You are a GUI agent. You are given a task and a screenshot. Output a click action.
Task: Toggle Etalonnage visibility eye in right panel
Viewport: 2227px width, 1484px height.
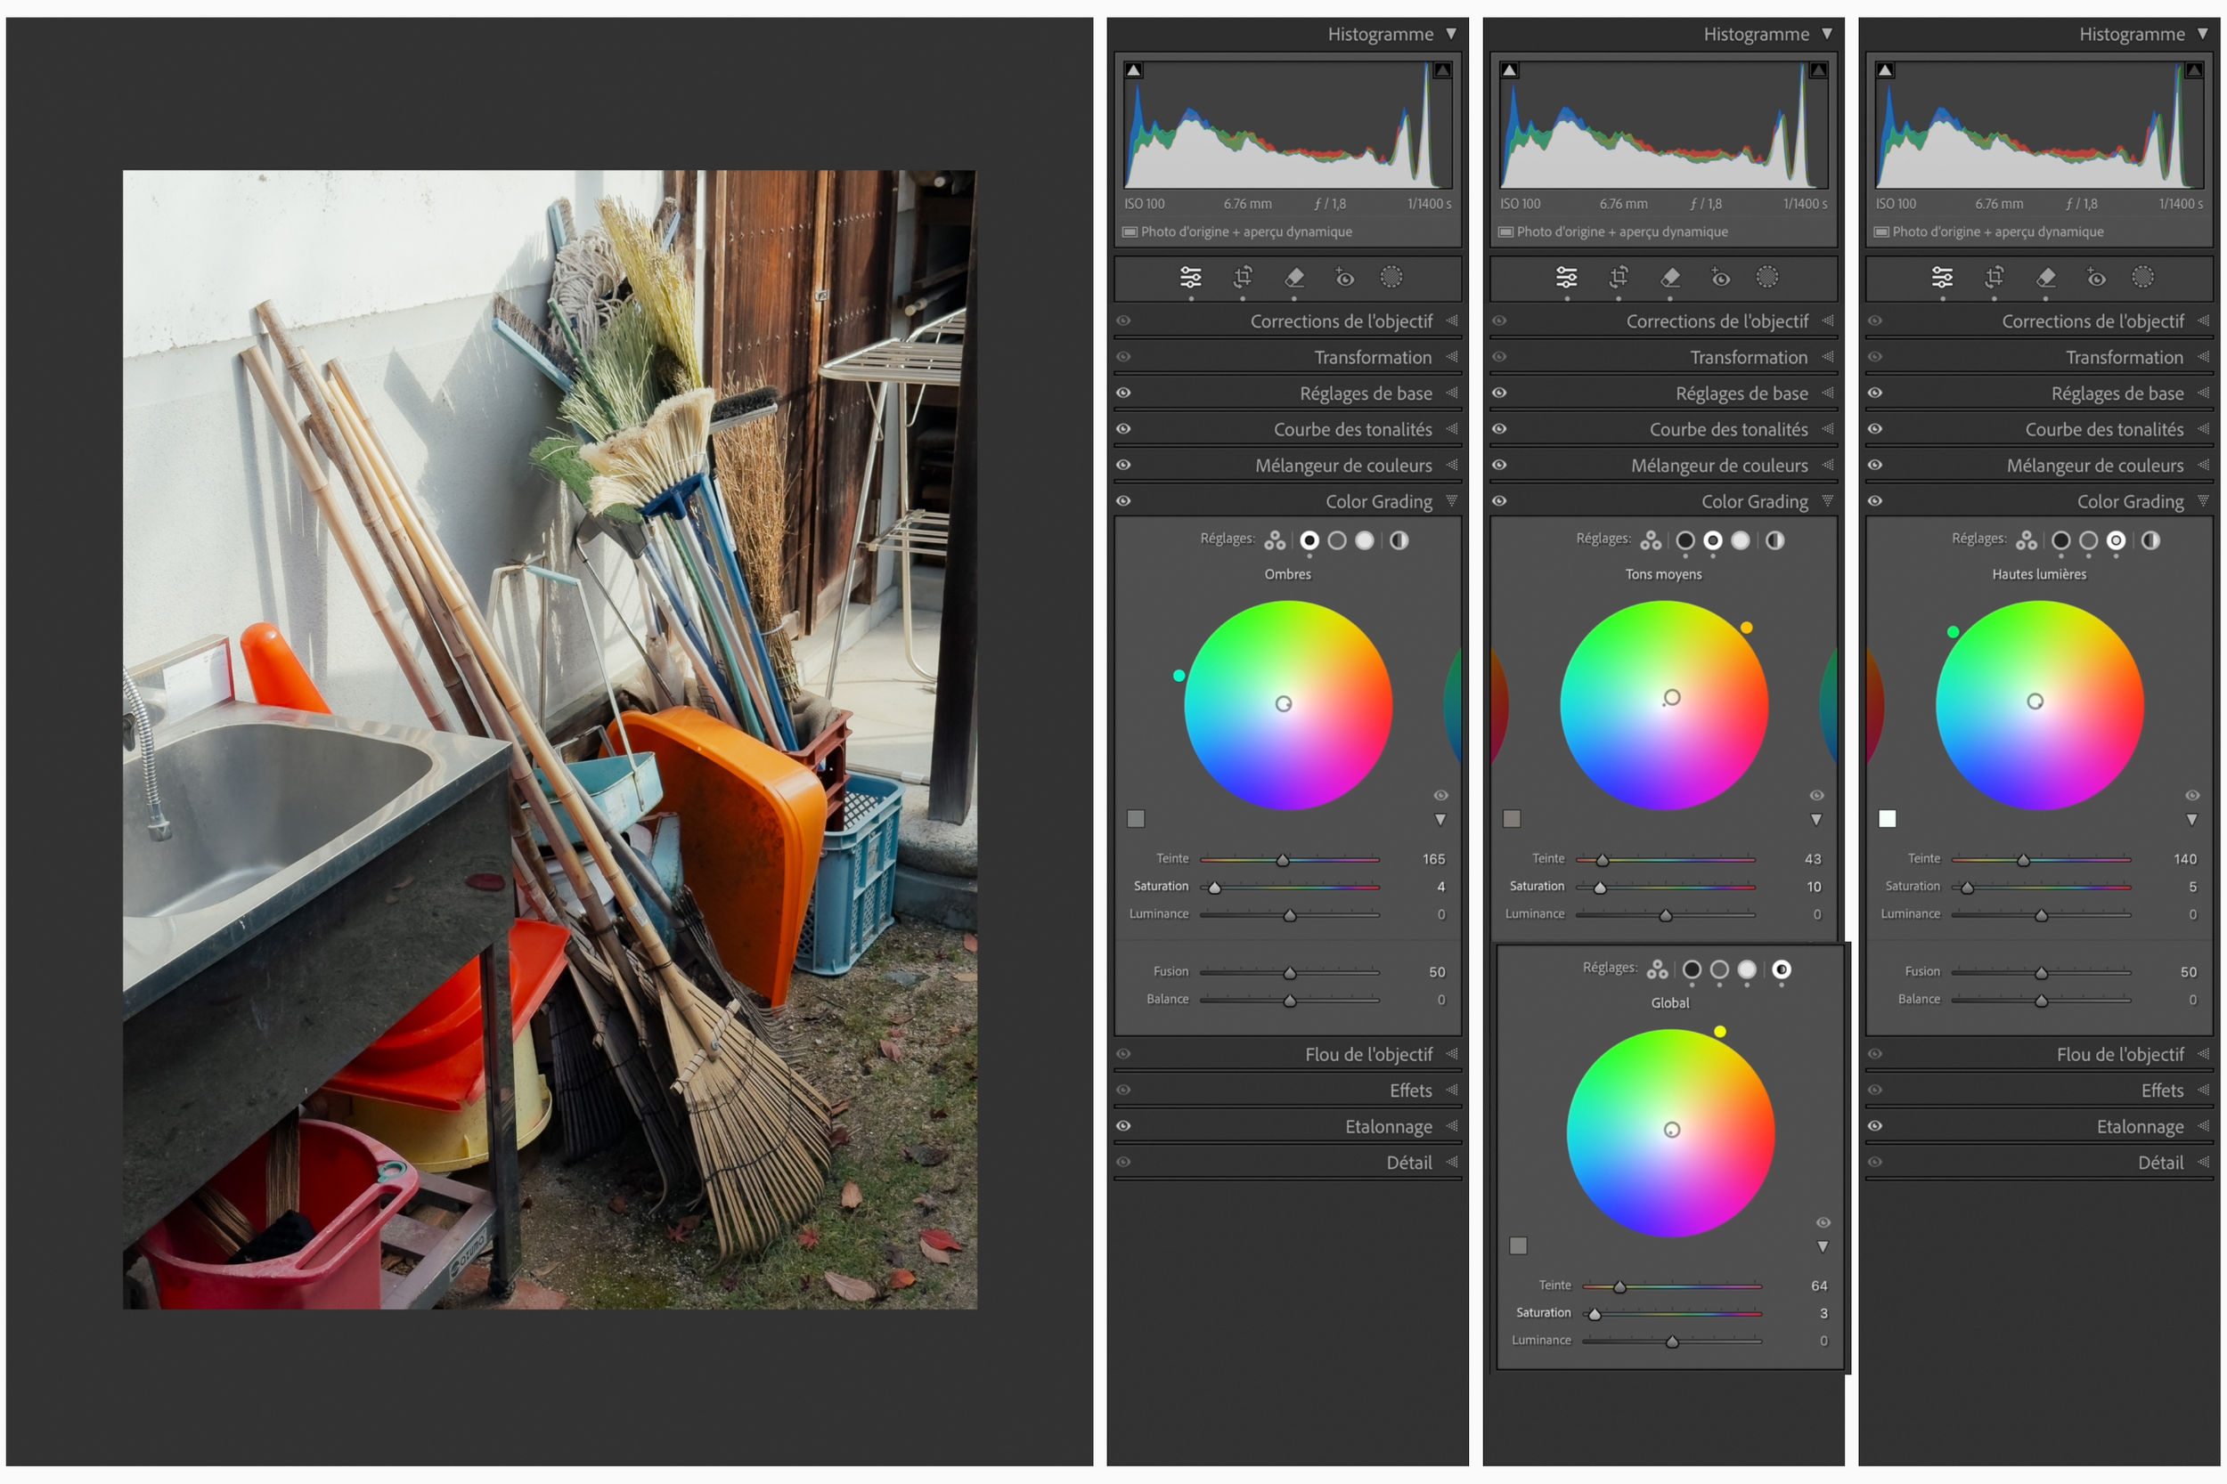click(x=1875, y=1125)
